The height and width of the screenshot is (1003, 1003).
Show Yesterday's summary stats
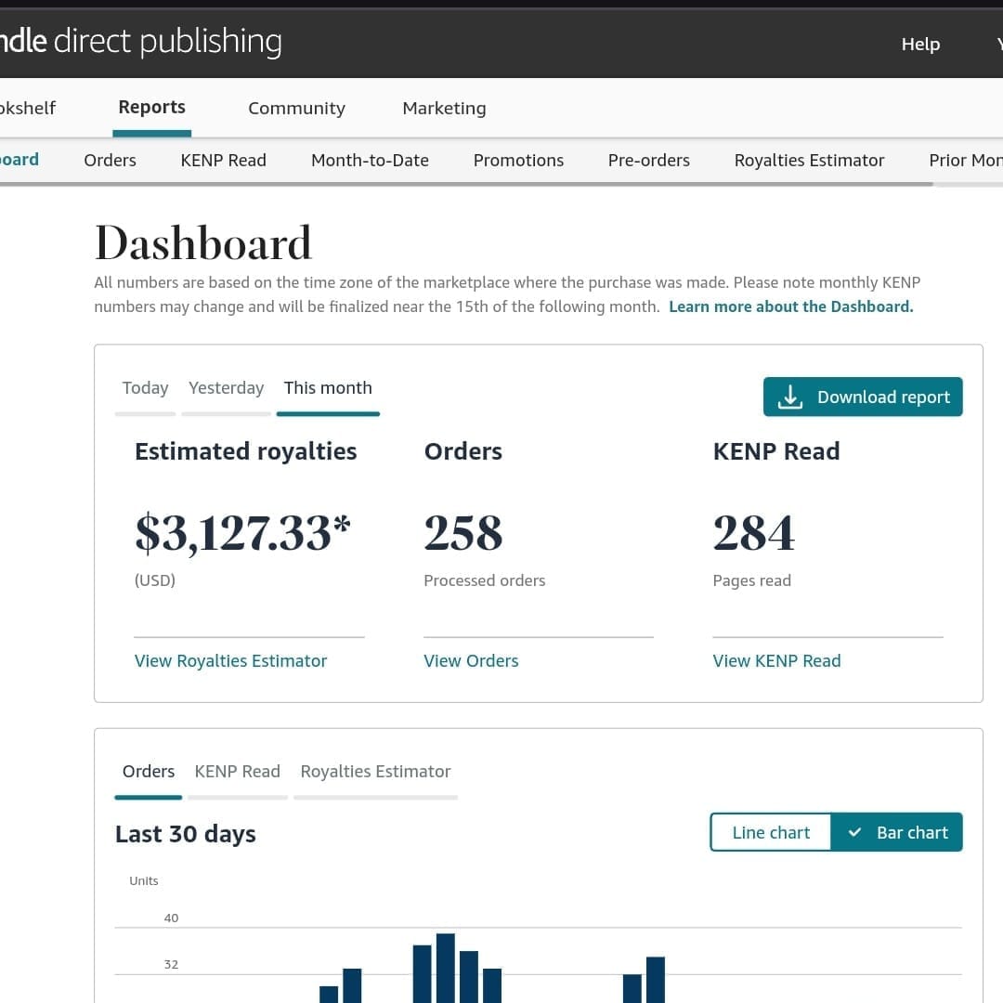coord(226,388)
